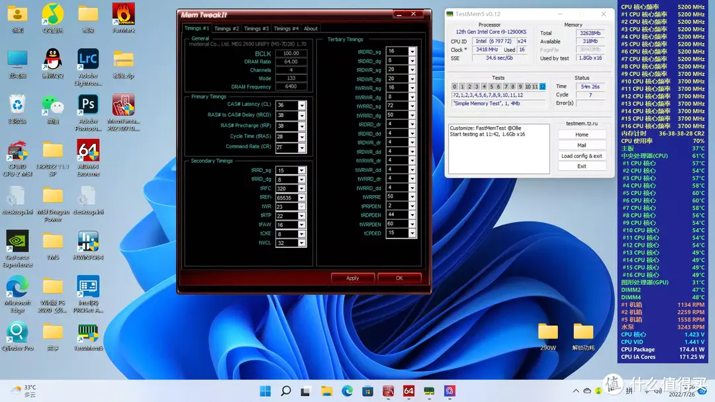715x402 pixels.
Task: Select the 解锁功耗 folder on desktop
Action: [x=583, y=337]
